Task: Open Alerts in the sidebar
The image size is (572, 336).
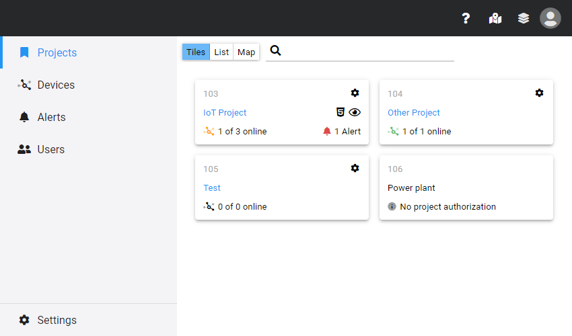Action: click(51, 117)
